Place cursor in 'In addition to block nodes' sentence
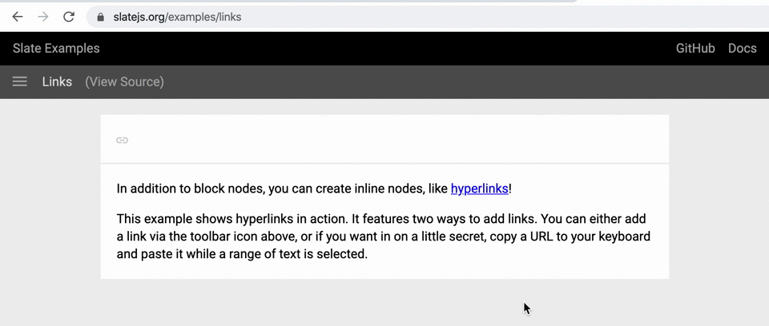Viewport: 769px width, 326px height. [x=314, y=189]
